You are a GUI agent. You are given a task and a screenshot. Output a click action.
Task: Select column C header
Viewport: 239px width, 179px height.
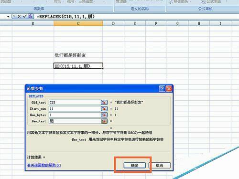(78, 23)
